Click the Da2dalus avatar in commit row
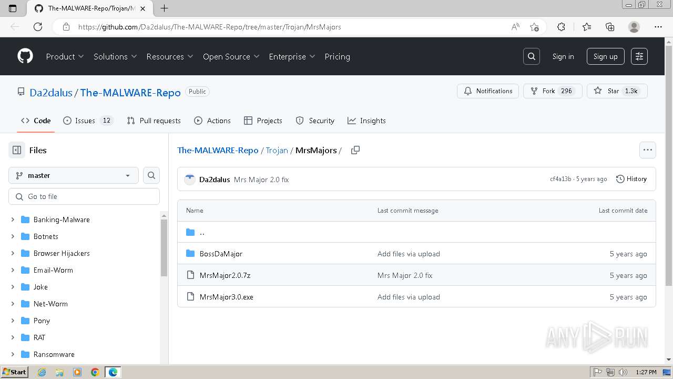The height and width of the screenshot is (379, 673). tap(190, 179)
